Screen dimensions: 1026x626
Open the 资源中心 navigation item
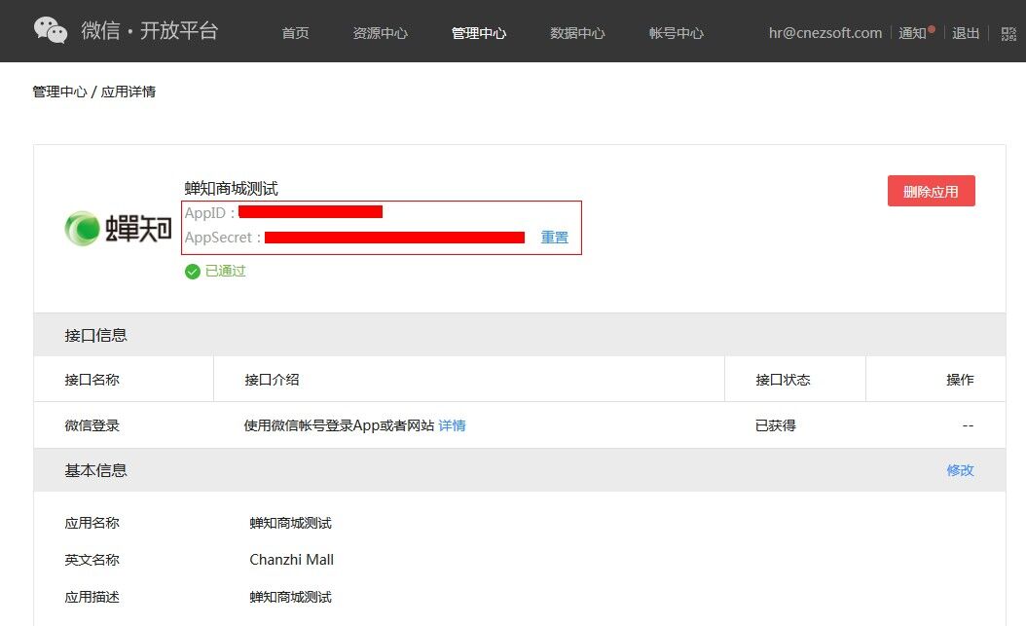pos(381,33)
